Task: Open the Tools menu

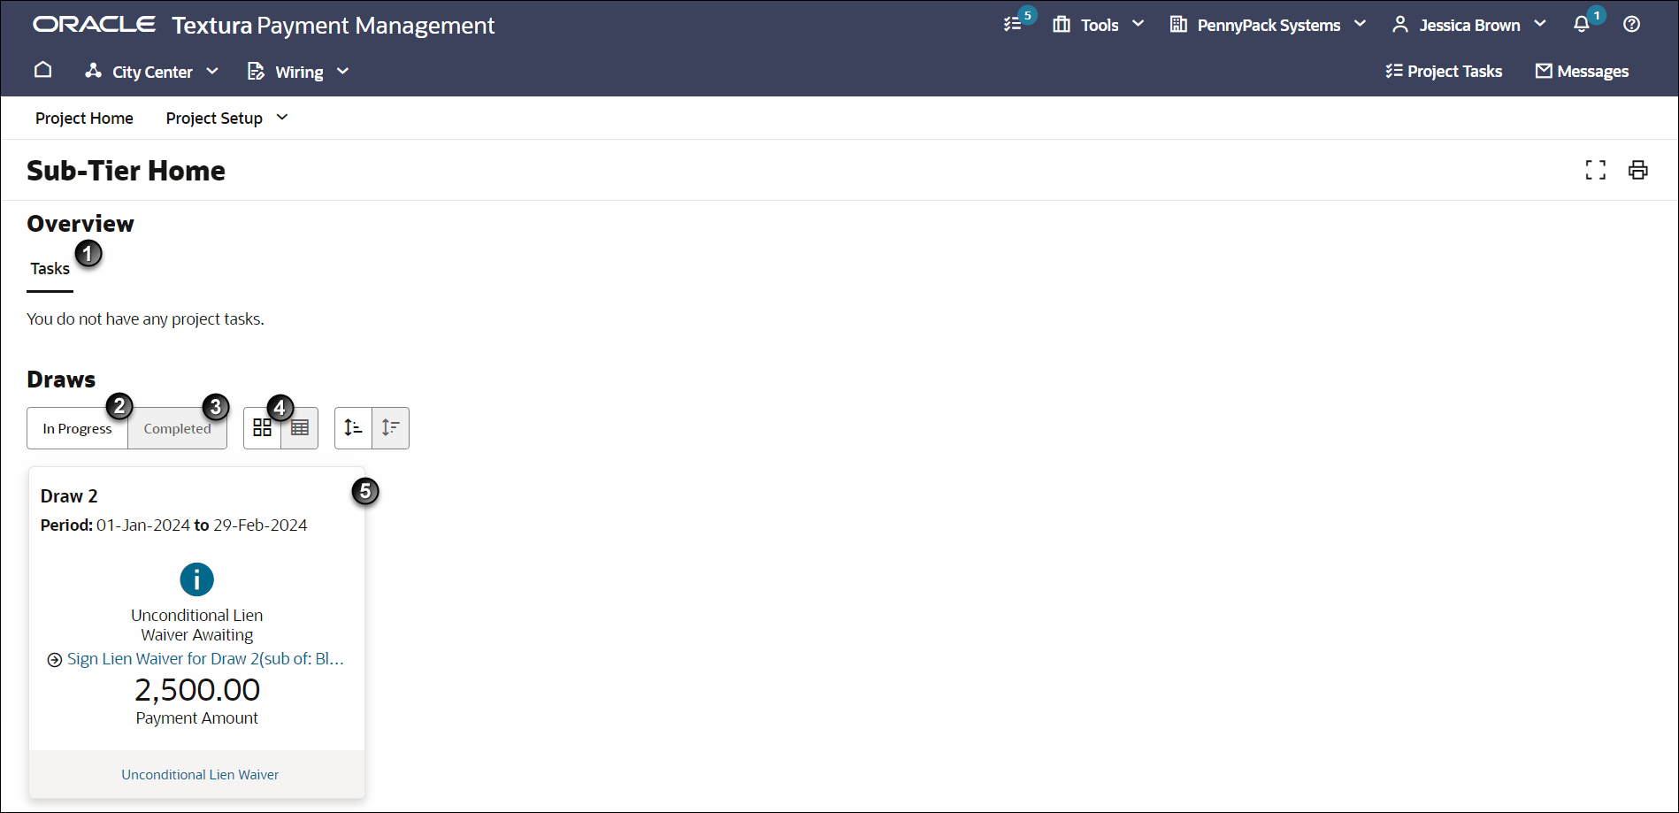Action: 1098,25
